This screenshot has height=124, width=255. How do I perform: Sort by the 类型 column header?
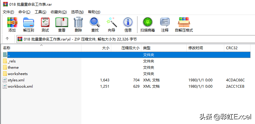[x=164, y=48]
